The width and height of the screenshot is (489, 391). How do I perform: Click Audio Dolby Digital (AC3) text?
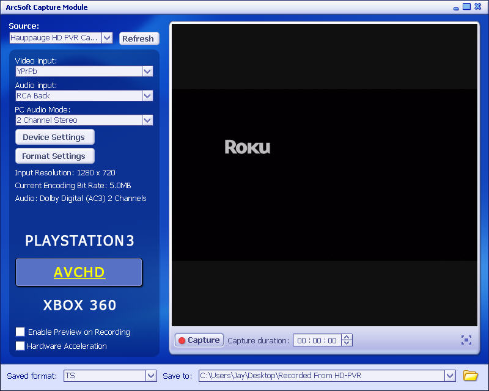[x=81, y=199]
